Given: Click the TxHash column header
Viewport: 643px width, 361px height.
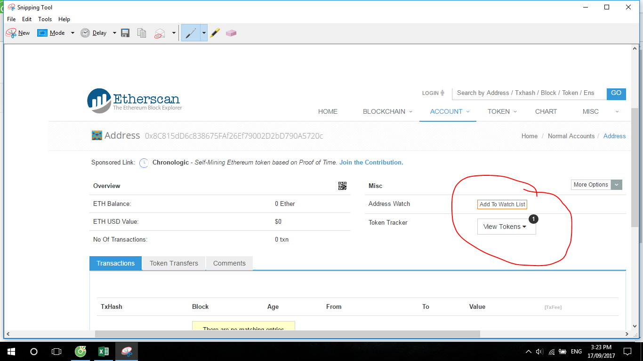Looking at the screenshot, I should tap(112, 306).
